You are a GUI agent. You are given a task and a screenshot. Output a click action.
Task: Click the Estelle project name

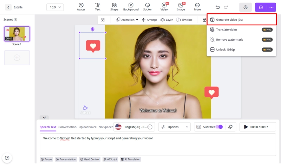tap(18, 7)
